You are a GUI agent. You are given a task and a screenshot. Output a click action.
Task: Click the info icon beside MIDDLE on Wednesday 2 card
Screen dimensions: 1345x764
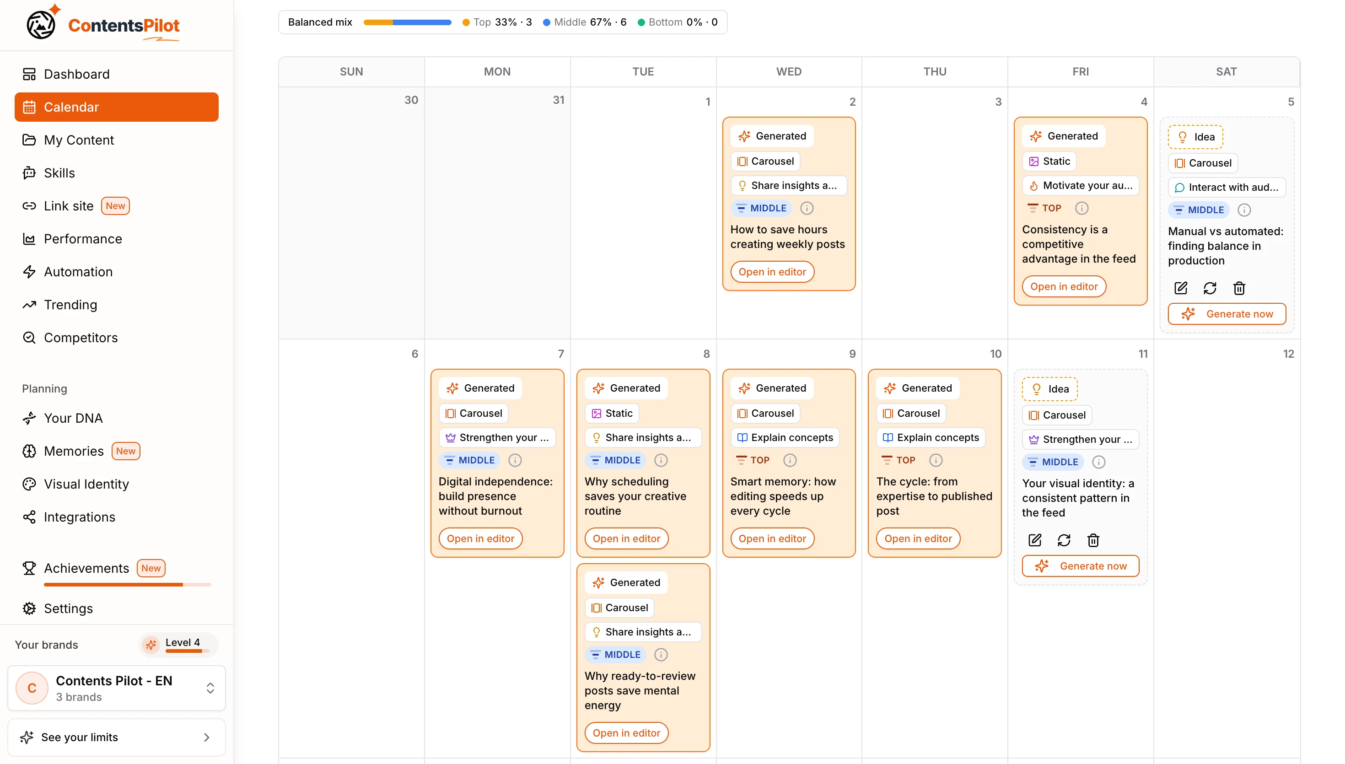(807, 208)
